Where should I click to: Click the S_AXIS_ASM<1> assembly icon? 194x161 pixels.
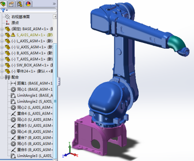pyautogui.click(x=8, y=35)
